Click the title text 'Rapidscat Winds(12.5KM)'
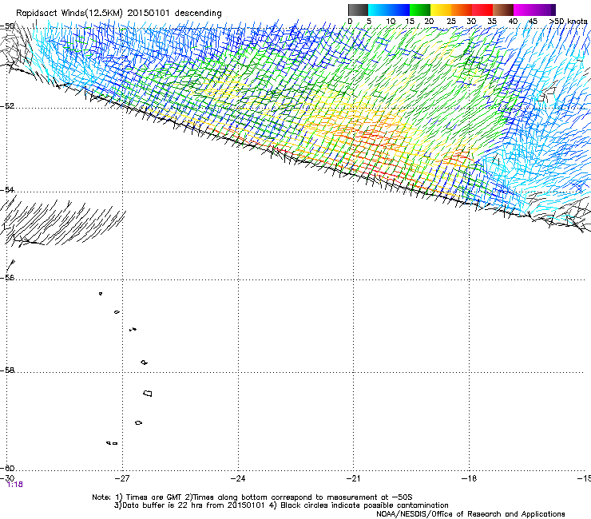The image size is (591, 519). 69,14
